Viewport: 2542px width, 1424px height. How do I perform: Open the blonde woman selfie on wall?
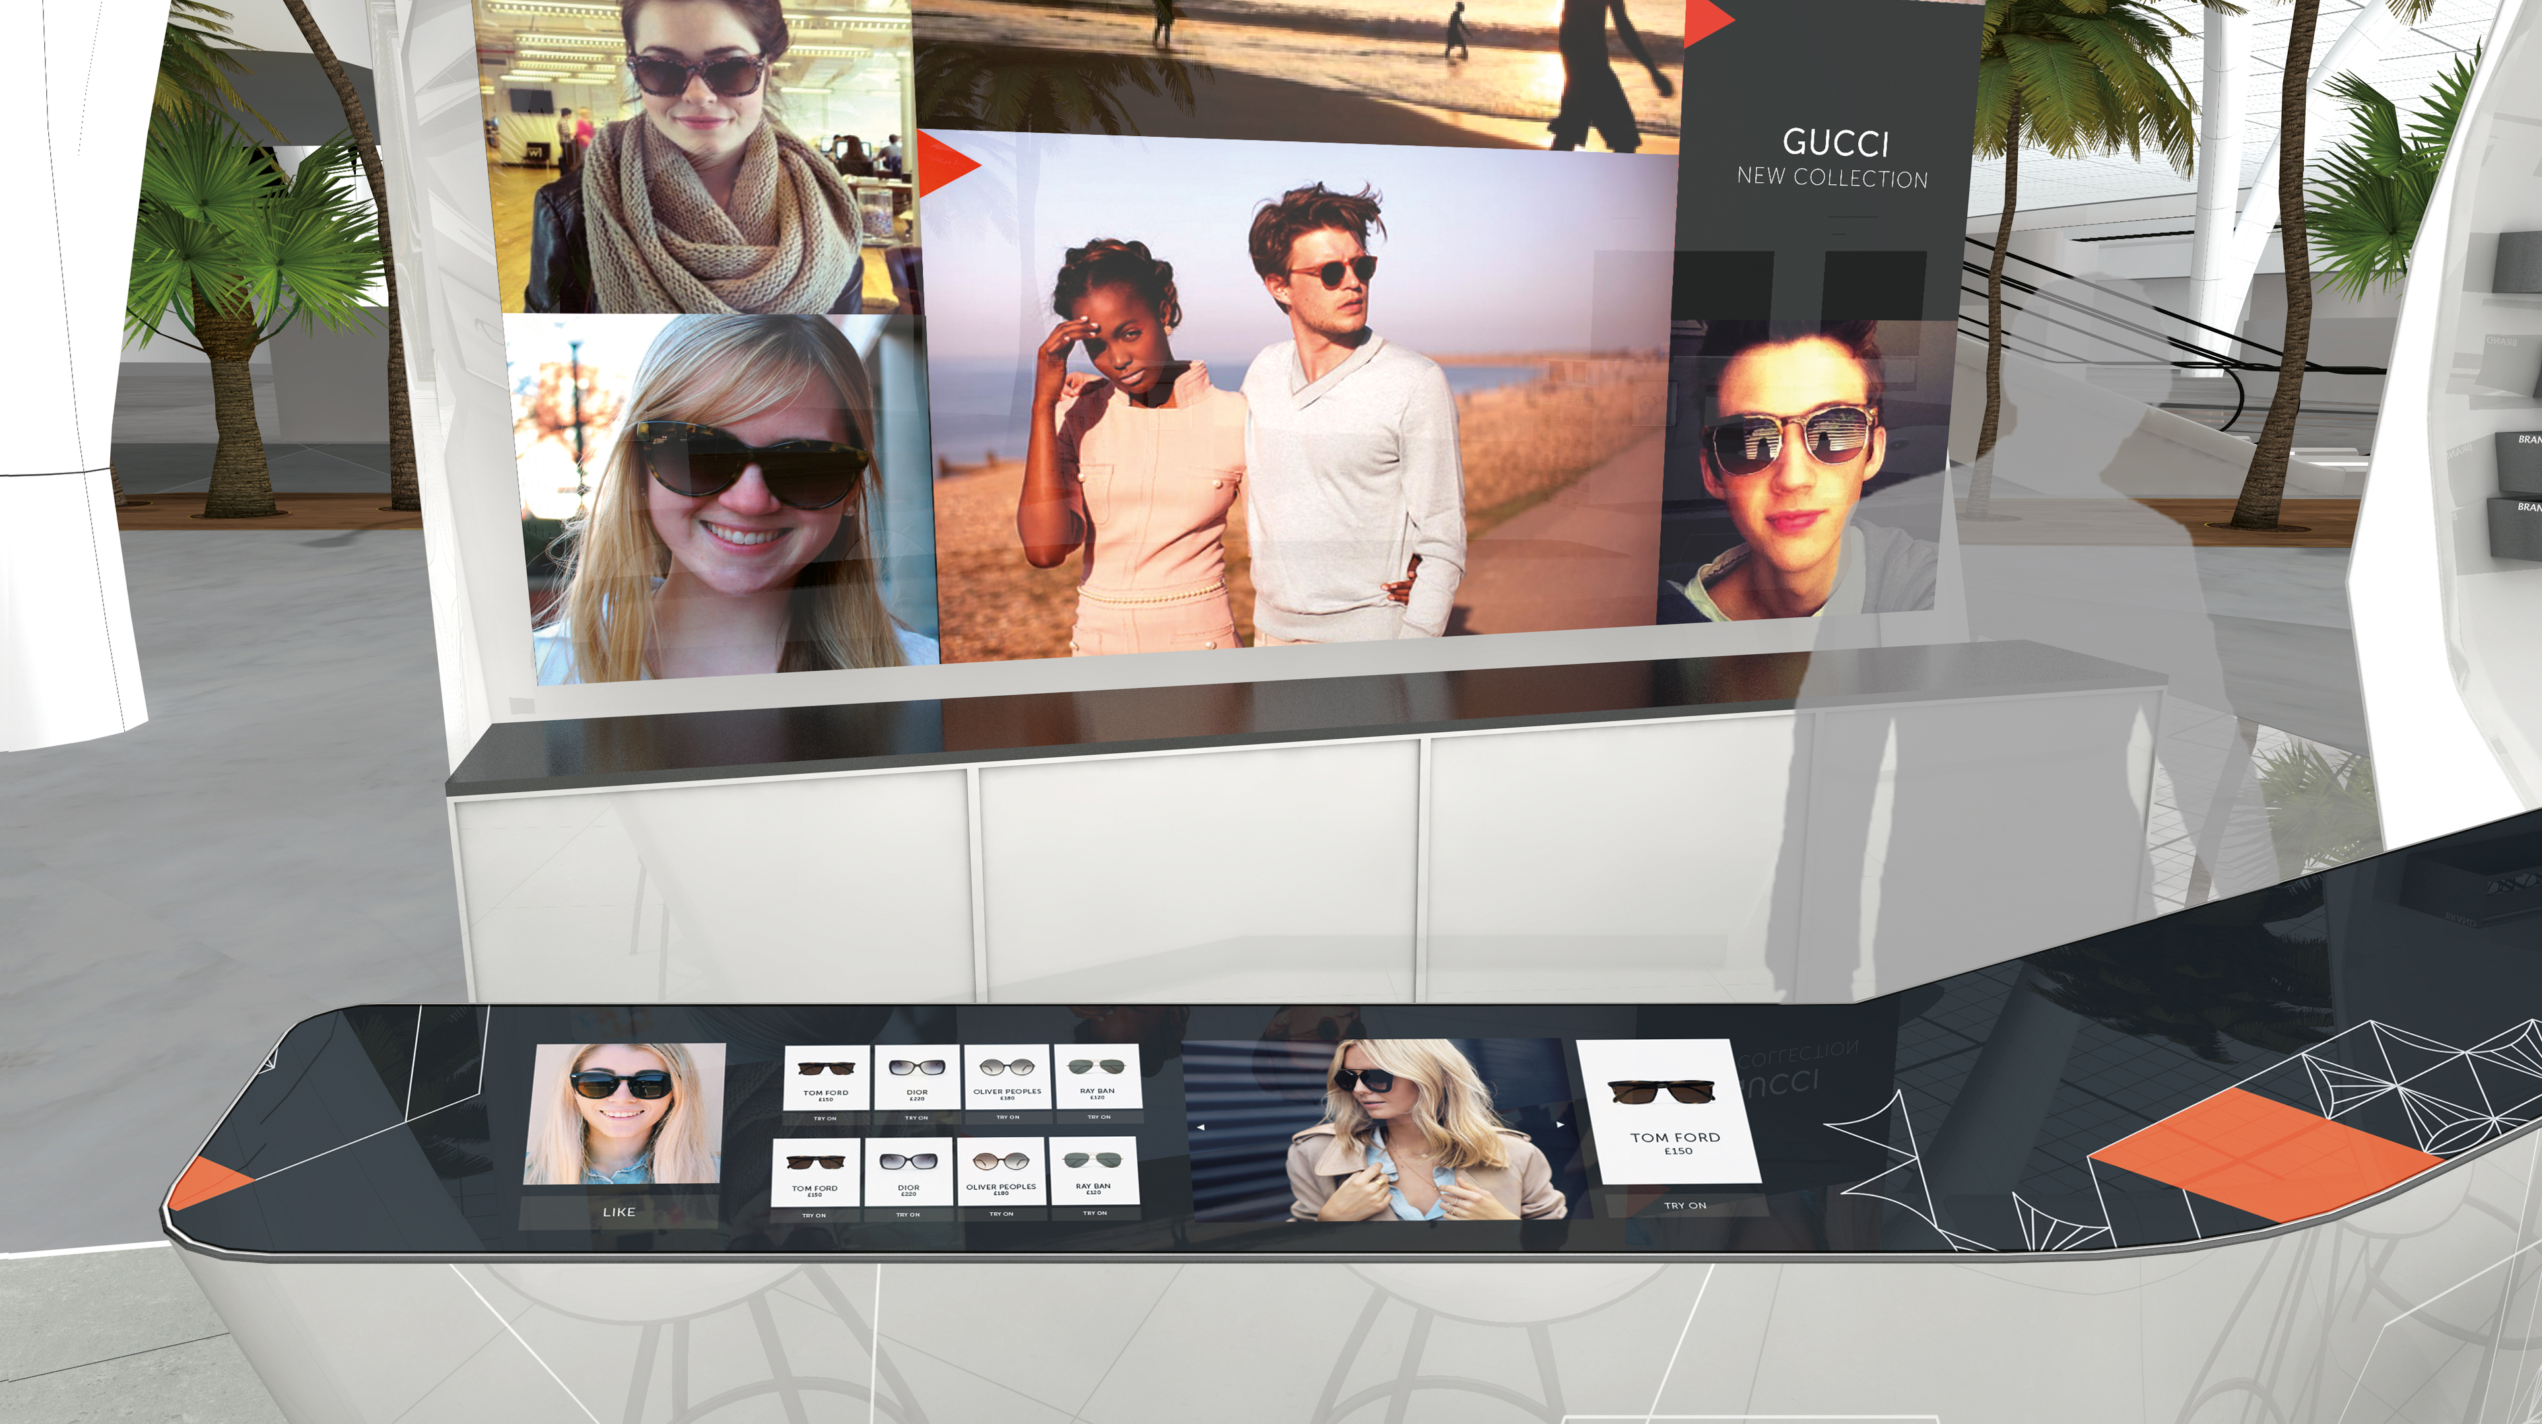pos(730,498)
